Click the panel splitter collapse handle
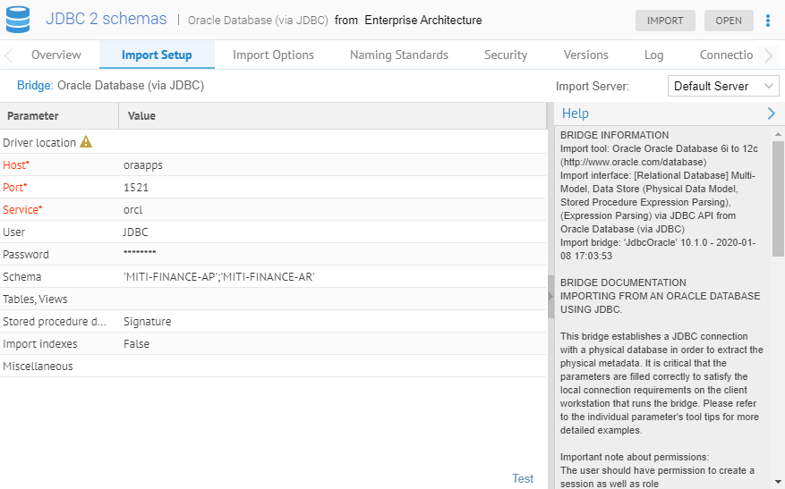Image resolution: width=785 pixels, height=489 pixels. coord(550,297)
